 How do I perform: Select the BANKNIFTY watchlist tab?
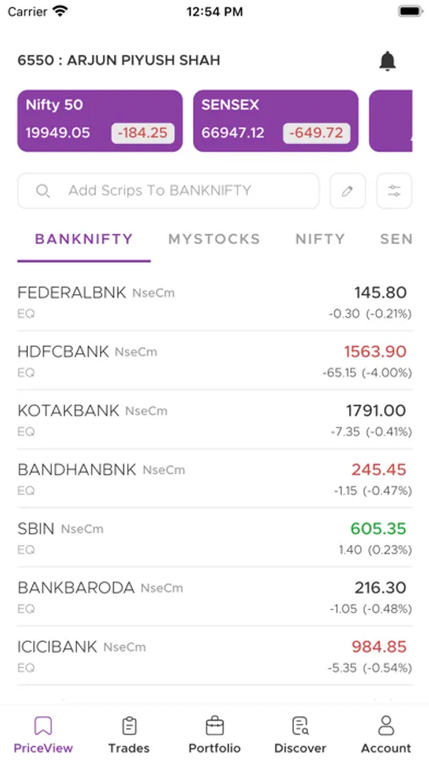[x=84, y=239]
